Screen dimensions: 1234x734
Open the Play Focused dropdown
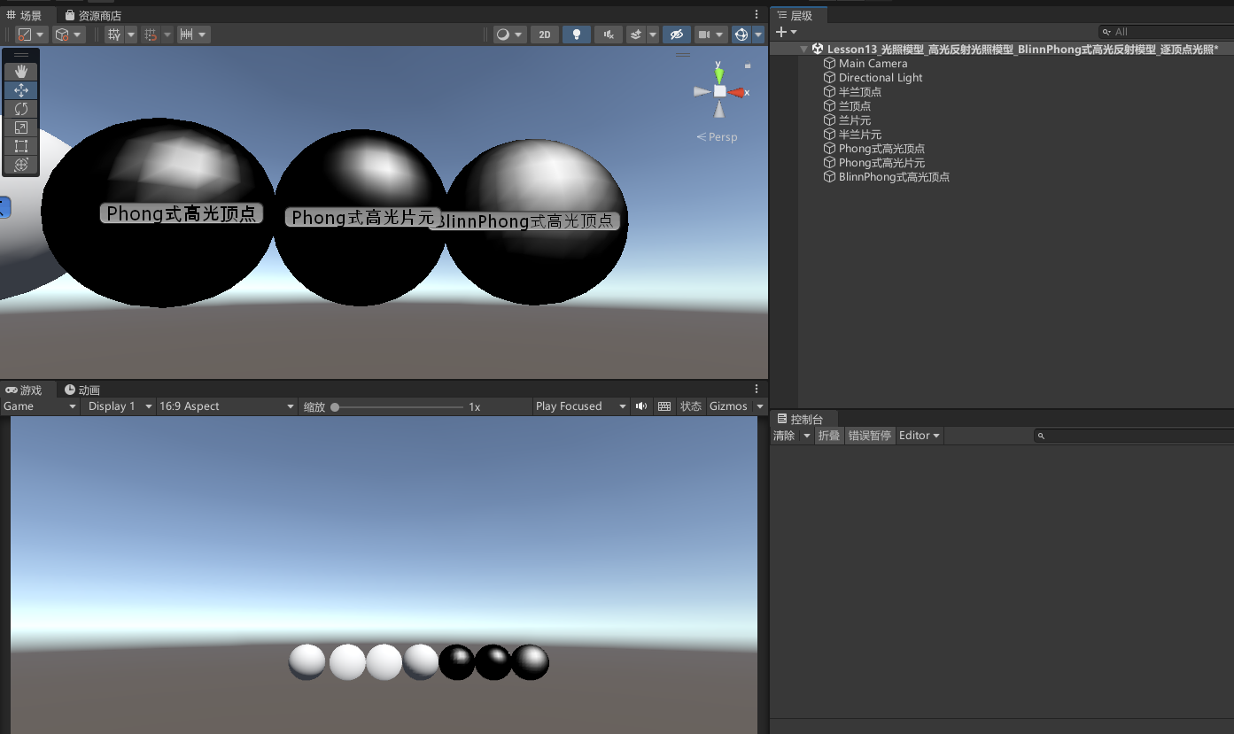580,406
